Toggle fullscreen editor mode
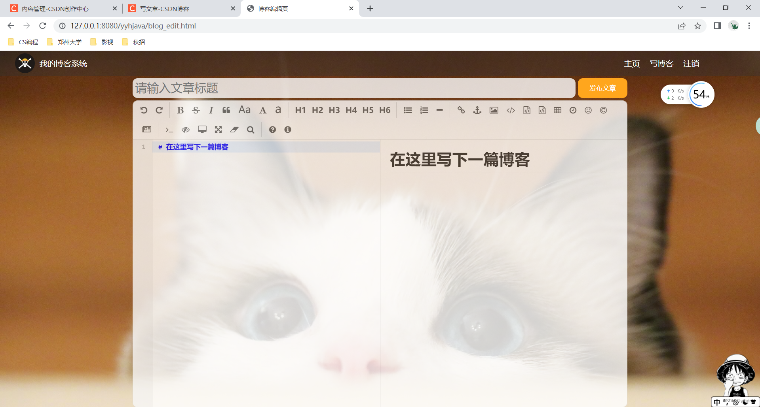Image resolution: width=760 pixels, height=407 pixels. coord(218,130)
